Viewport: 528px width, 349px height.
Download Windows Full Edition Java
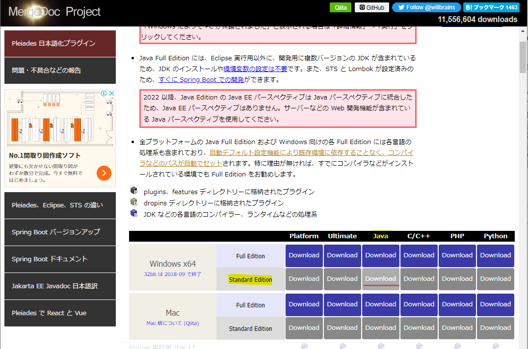(x=381, y=255)
